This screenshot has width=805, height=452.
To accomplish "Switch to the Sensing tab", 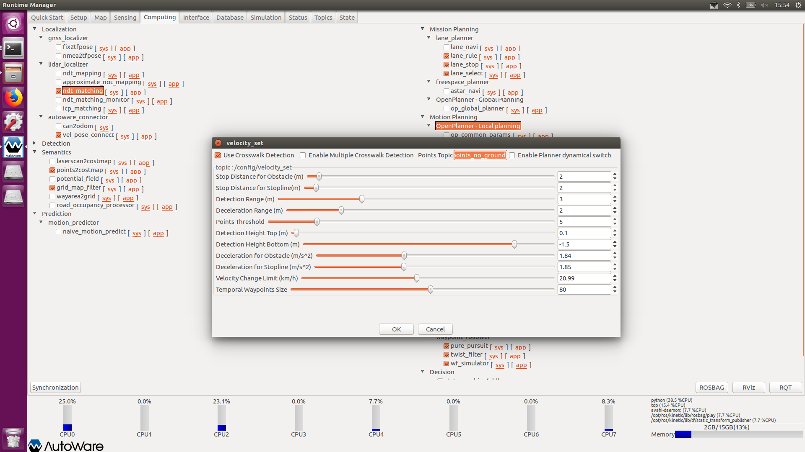I will 125,18.
